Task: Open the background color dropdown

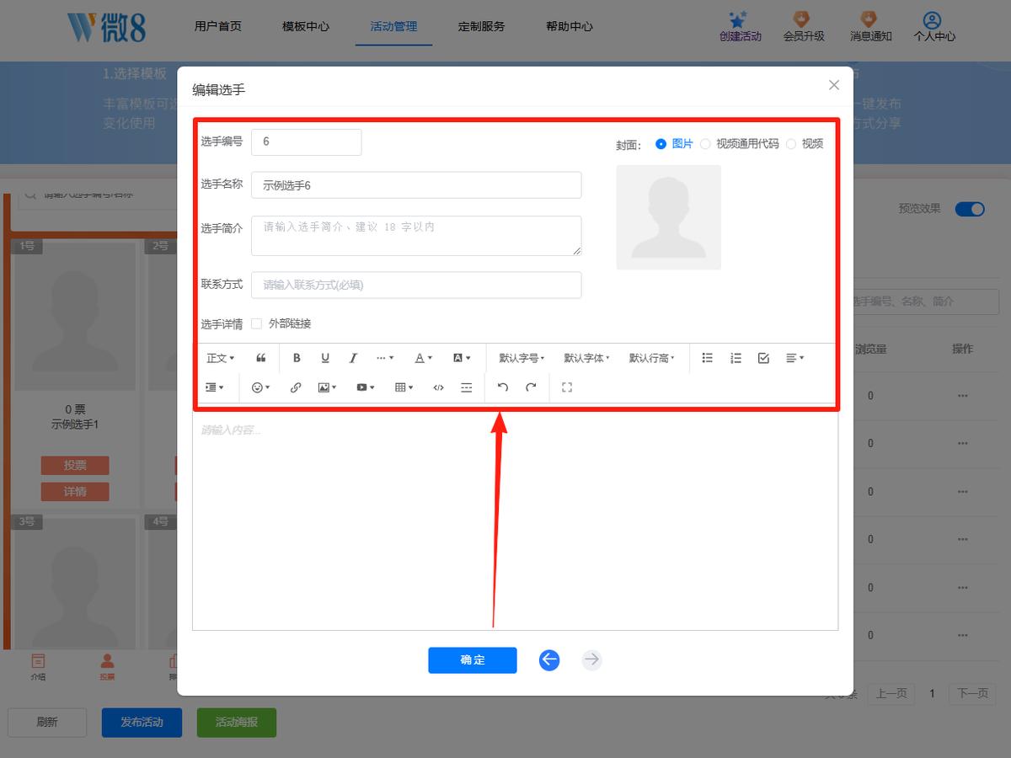Action: pyautogui.click(x=462, y=358)
